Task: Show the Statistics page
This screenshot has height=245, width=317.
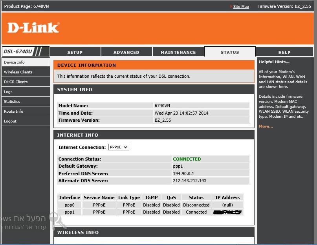Action: pyautogui.click(x=12, y=101)
